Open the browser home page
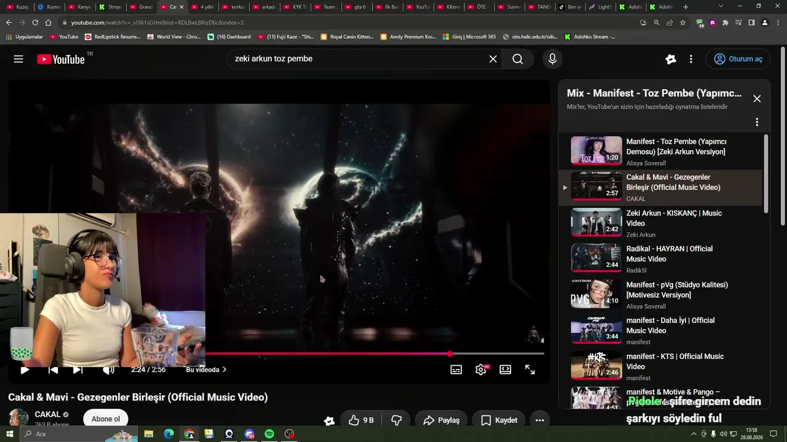This screenshot has height=442, width=787. [49, 23]
